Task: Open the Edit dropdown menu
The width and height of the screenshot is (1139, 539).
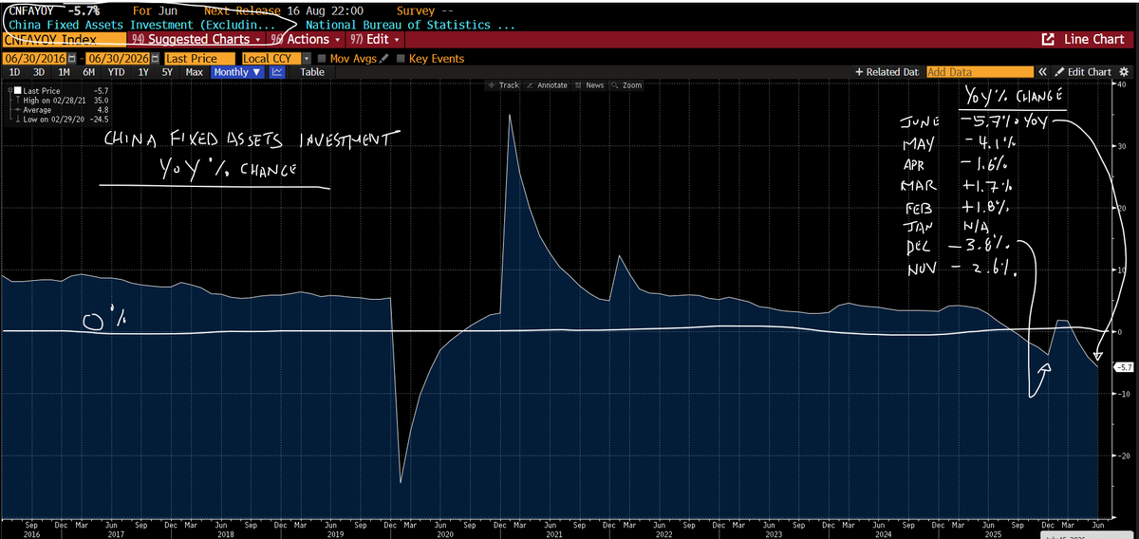Action: coord(375,40)
